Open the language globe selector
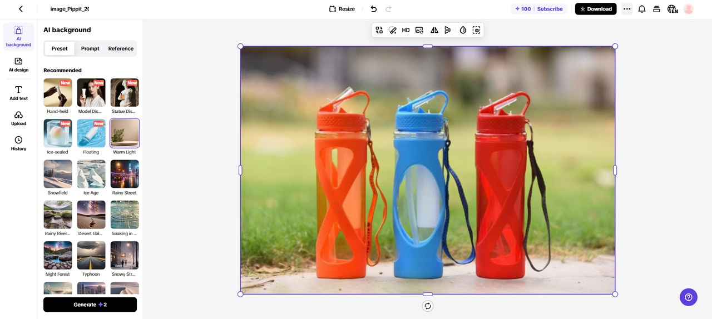The width and height of the screenshot is (712, 319). [x=673, y=9]
